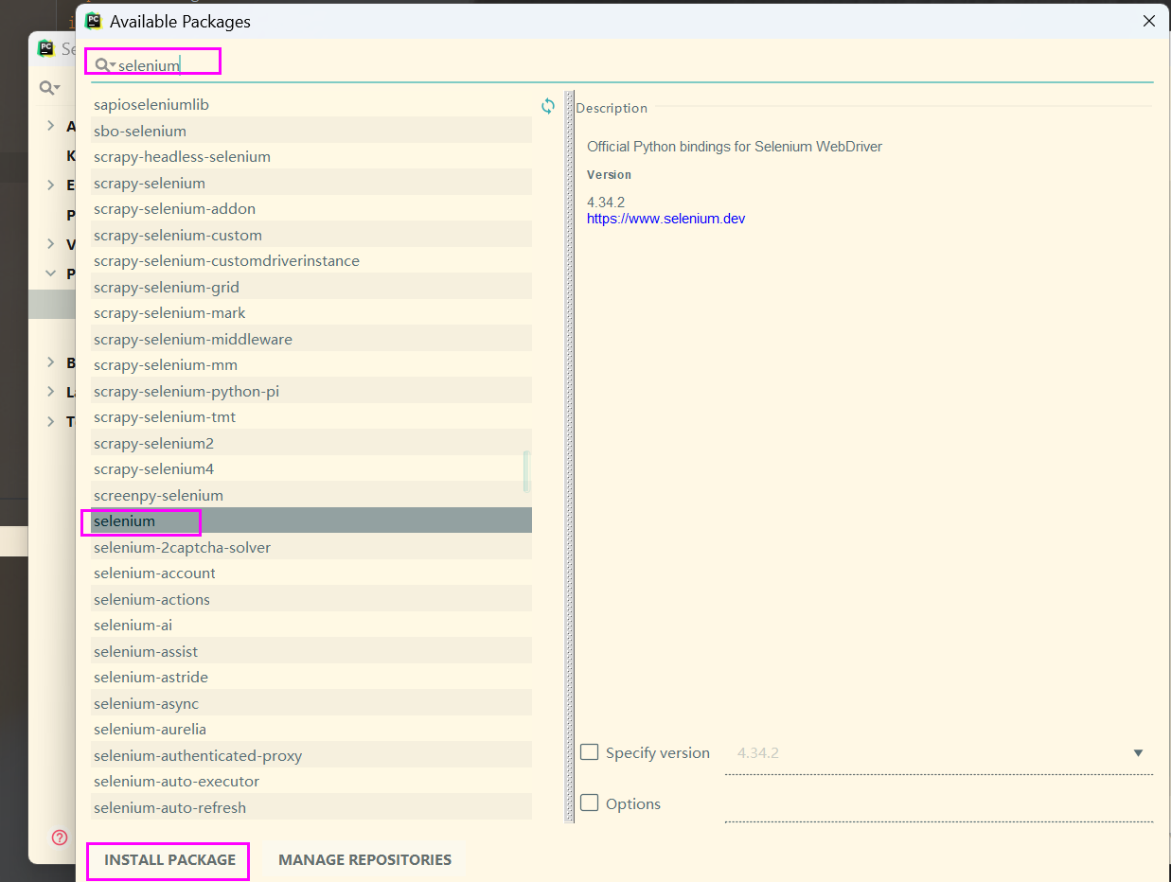Open the version 4.34.2 dropdown

[1138, 753]
